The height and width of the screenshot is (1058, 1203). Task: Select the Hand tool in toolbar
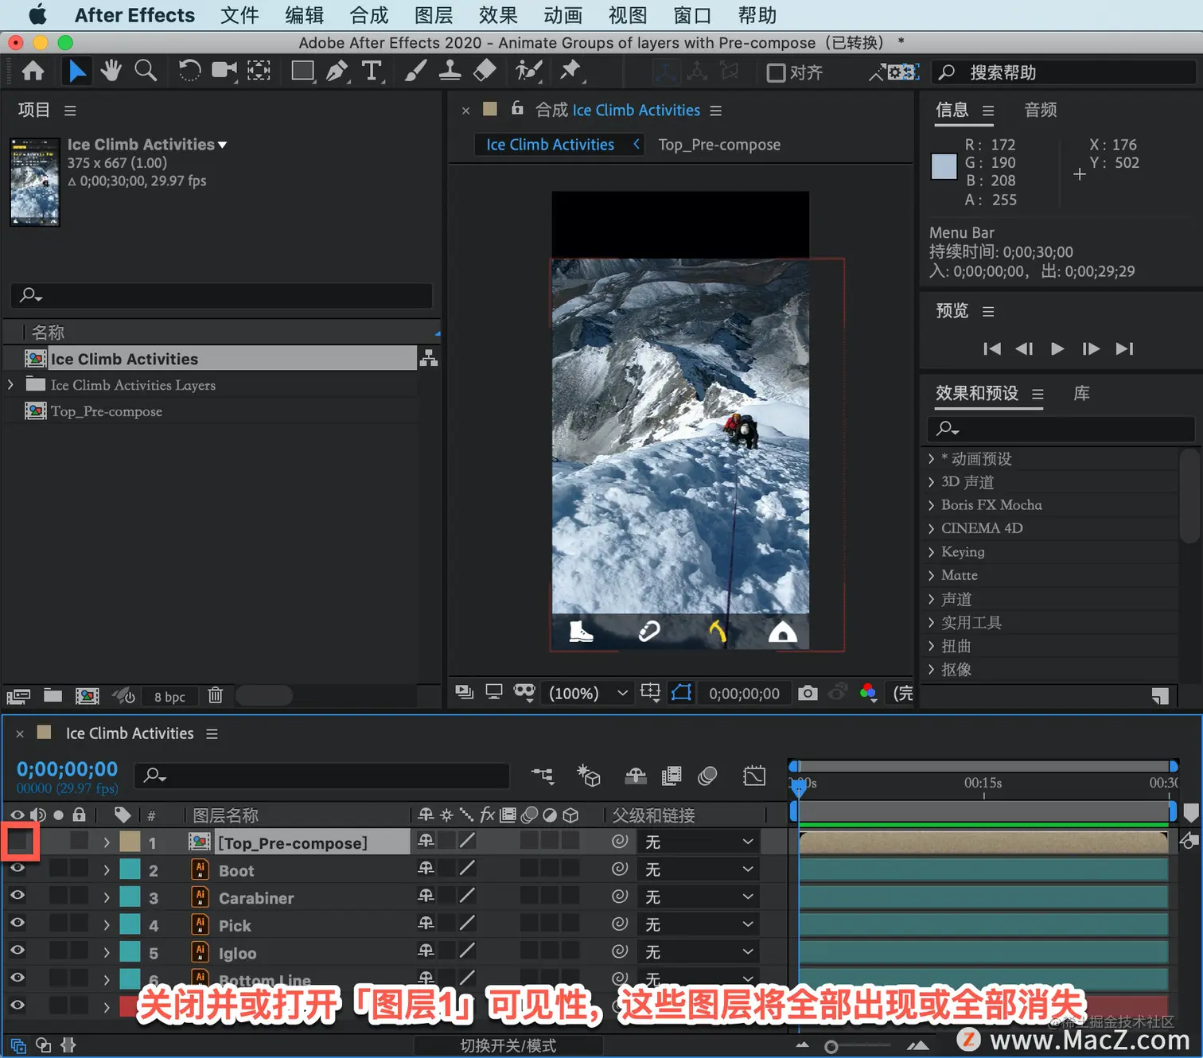pyautogui.click(x=111, y=71)
